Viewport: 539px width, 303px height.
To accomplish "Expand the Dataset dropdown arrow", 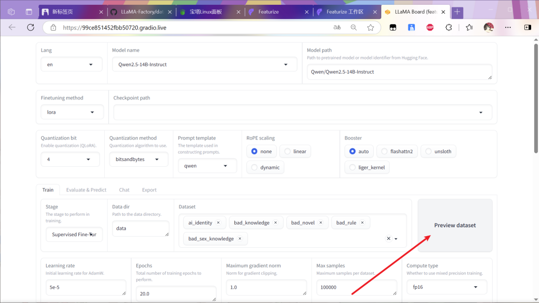I will coord(396,239).
